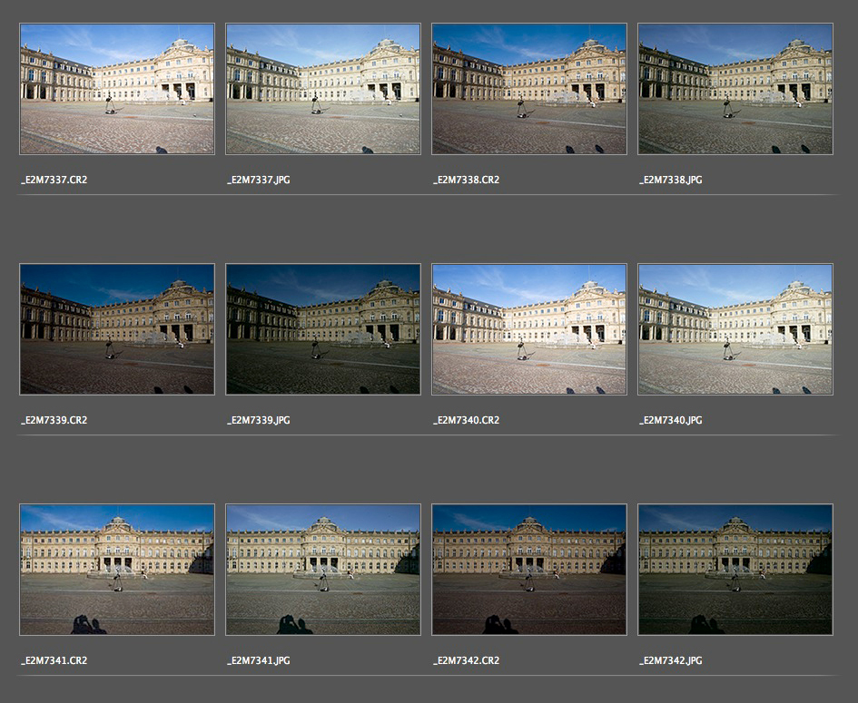Image resolution: width=858 pixels, height=703 pixels.
Task: Open the _E2M7338.CR2 thumbnail
Action: click(x=529, y=89)
